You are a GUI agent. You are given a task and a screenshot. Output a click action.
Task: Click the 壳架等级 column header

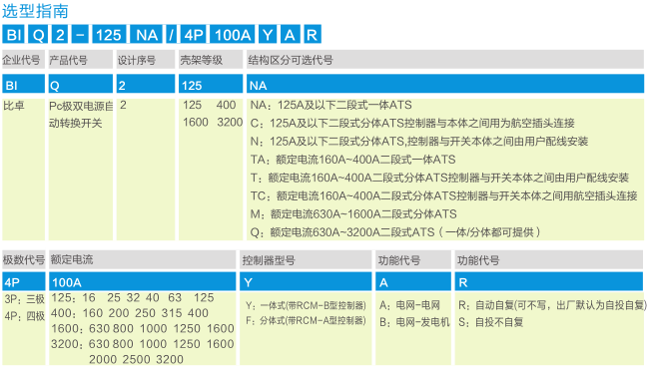pos(211,60)
